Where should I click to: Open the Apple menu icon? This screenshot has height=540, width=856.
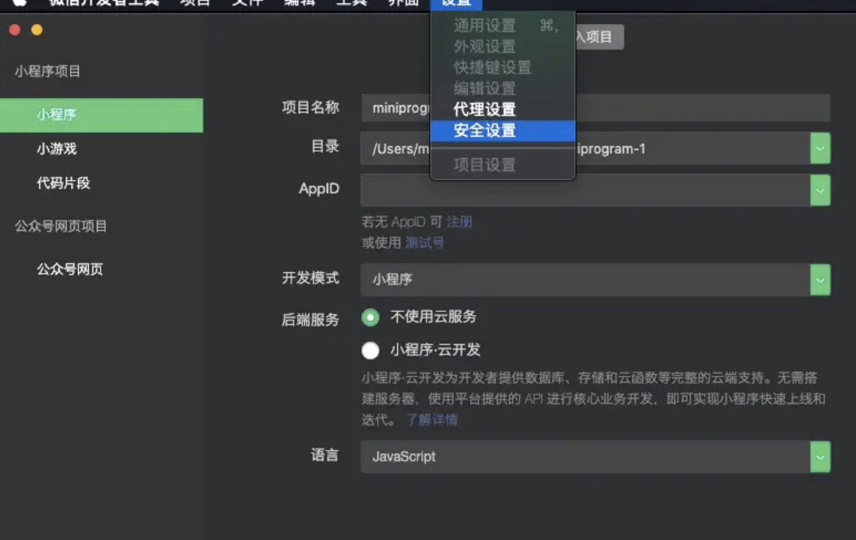point(20,2)
